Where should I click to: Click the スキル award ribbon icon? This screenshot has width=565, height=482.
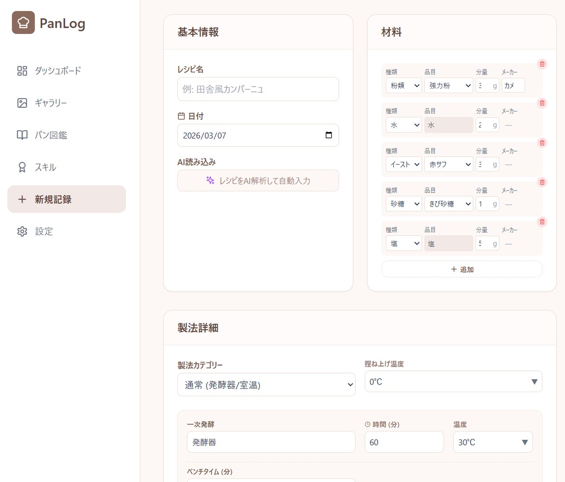[22, 167]
